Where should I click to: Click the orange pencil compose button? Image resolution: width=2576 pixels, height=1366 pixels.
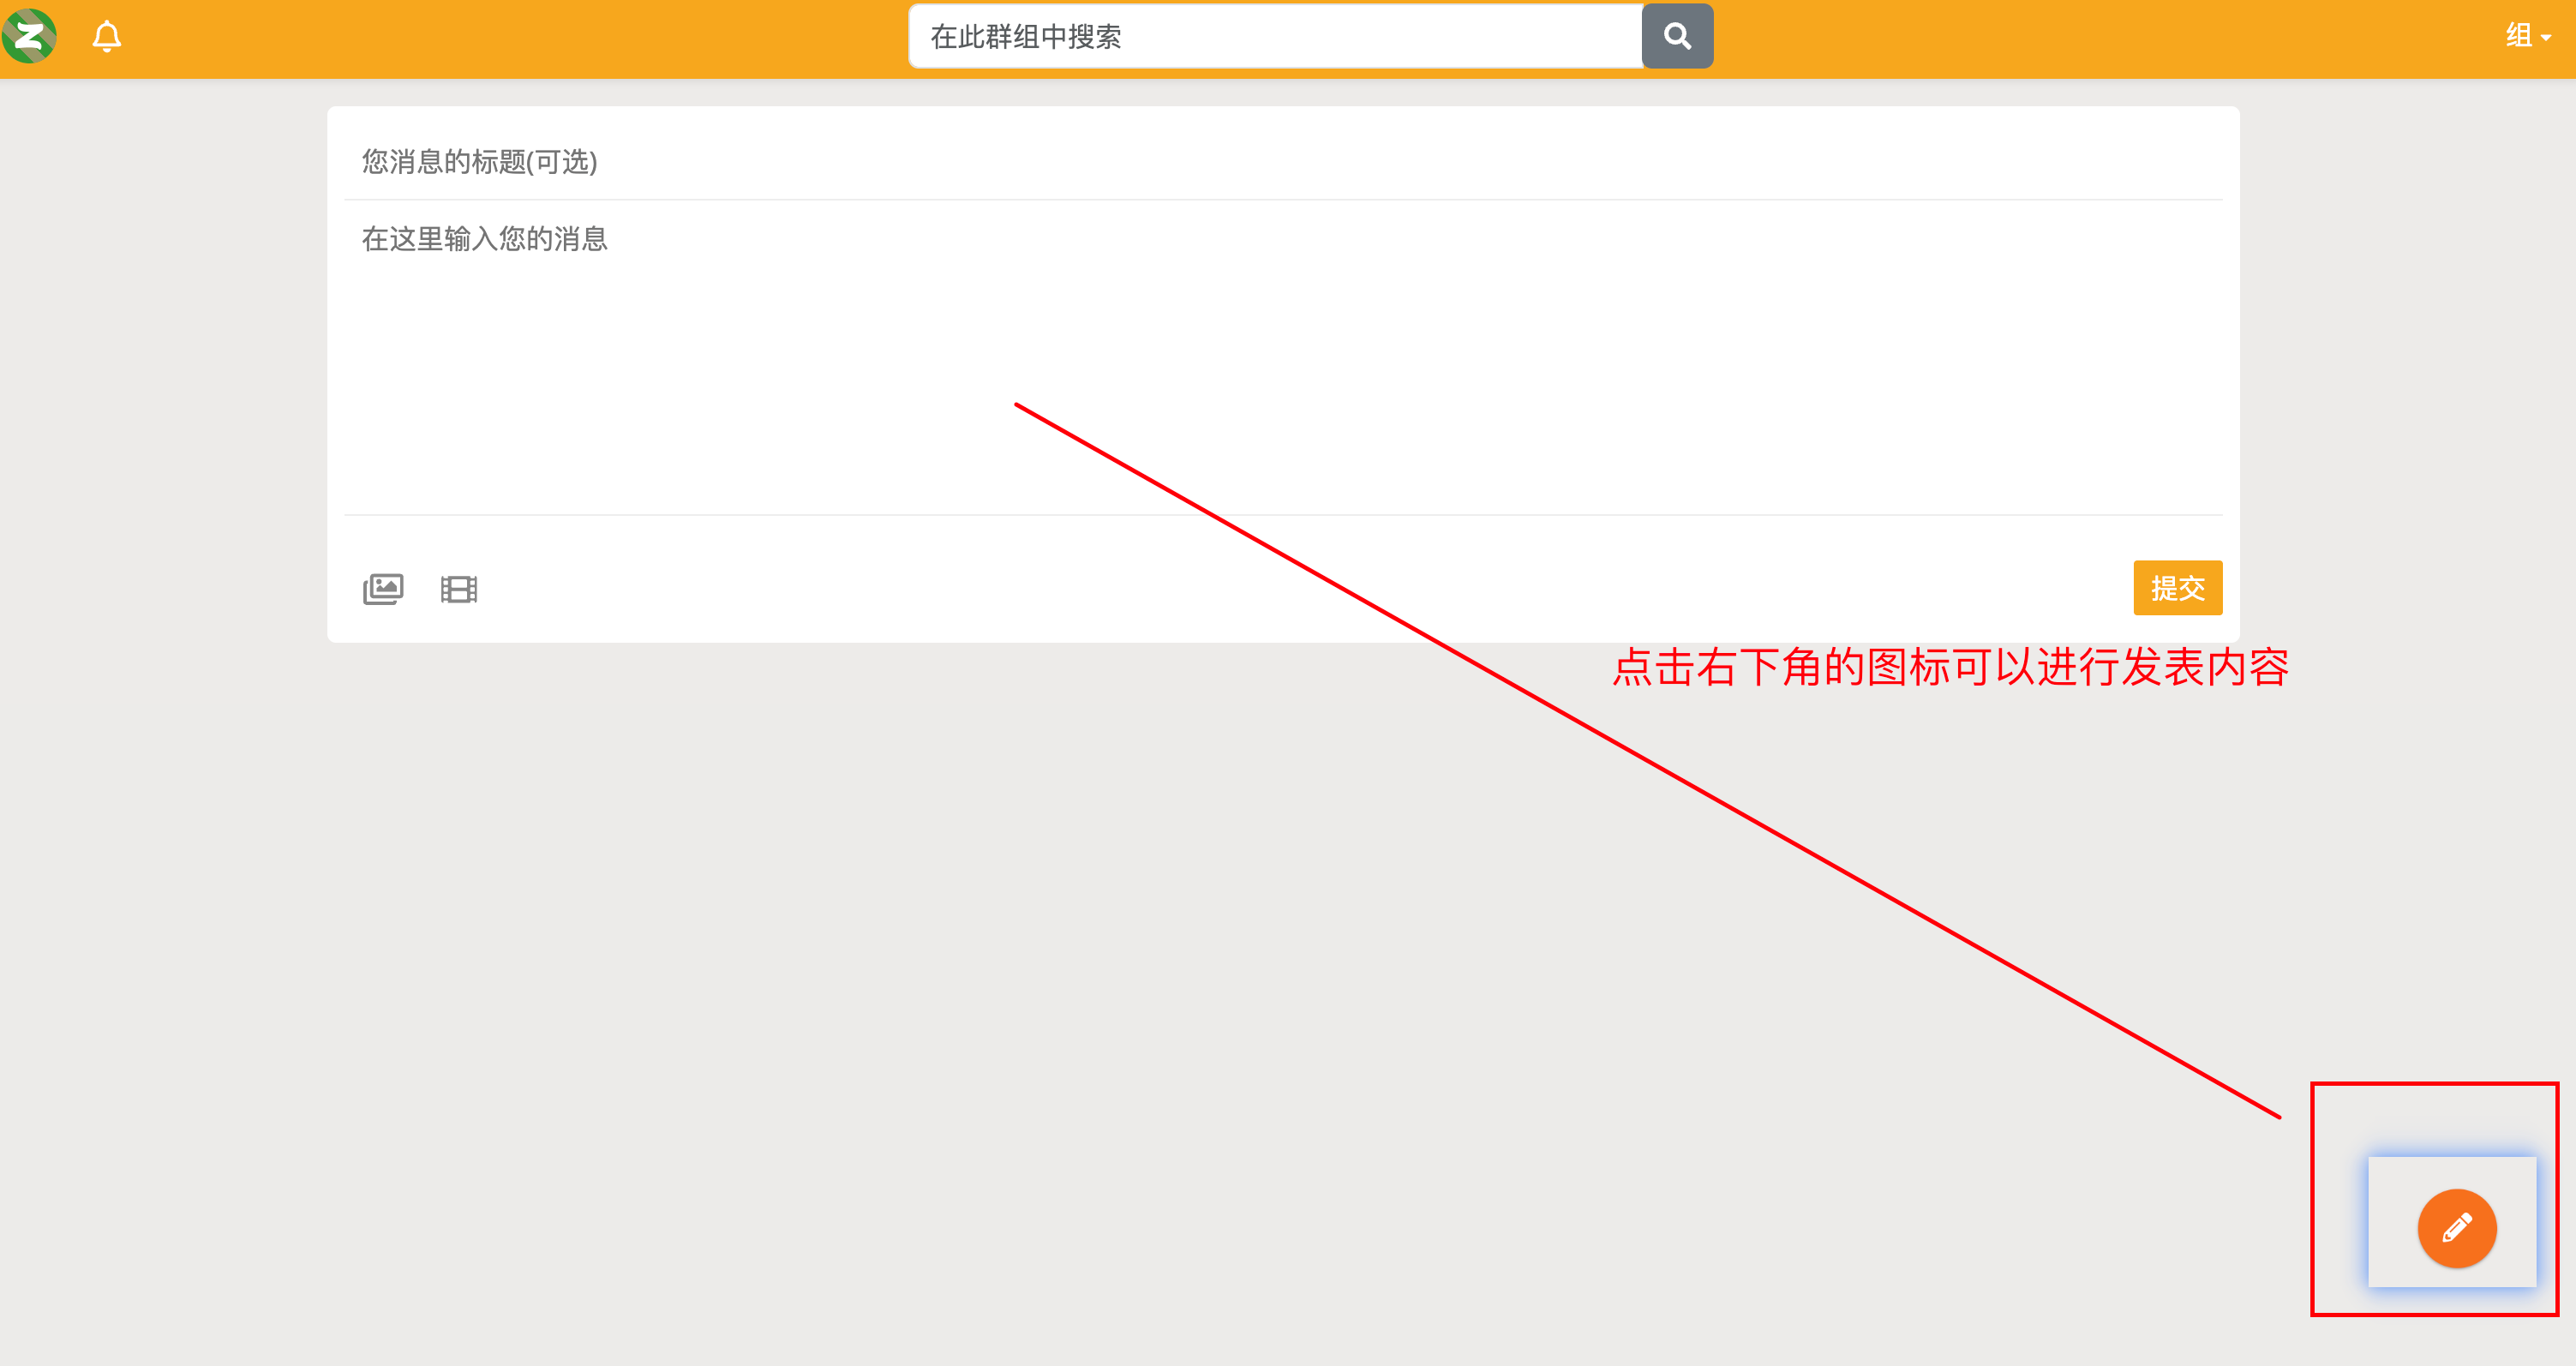[2457, 1228]
